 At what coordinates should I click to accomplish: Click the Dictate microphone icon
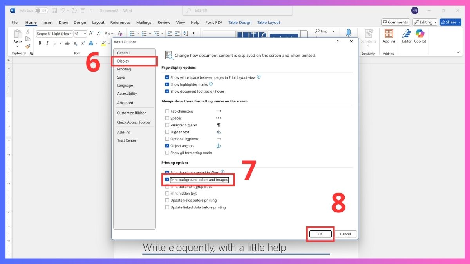click(348, 34)
